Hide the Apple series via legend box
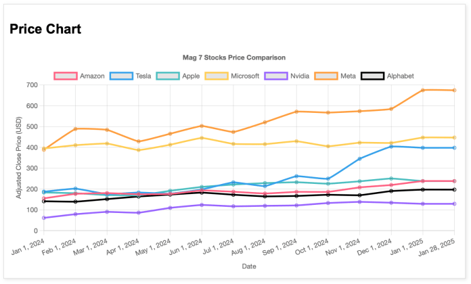This screenshot has width=471, height=284. pos(168,76)
